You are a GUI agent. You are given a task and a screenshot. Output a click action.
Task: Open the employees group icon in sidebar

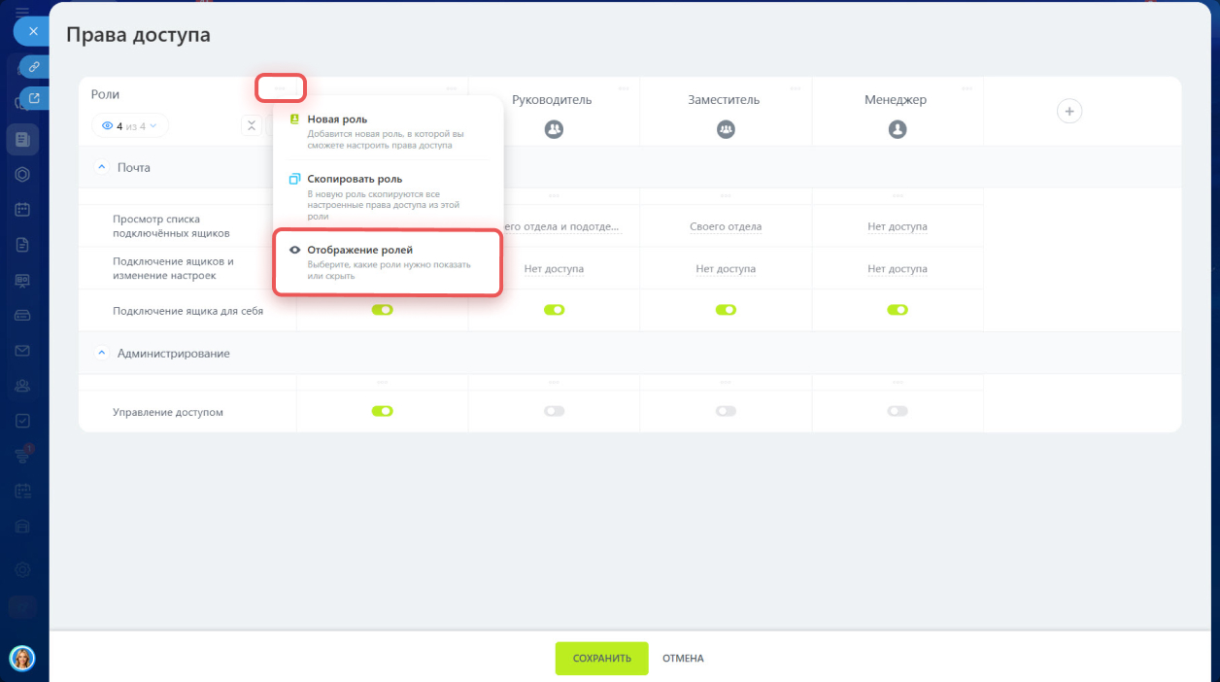pyautogui.click(x=22, y=386)
